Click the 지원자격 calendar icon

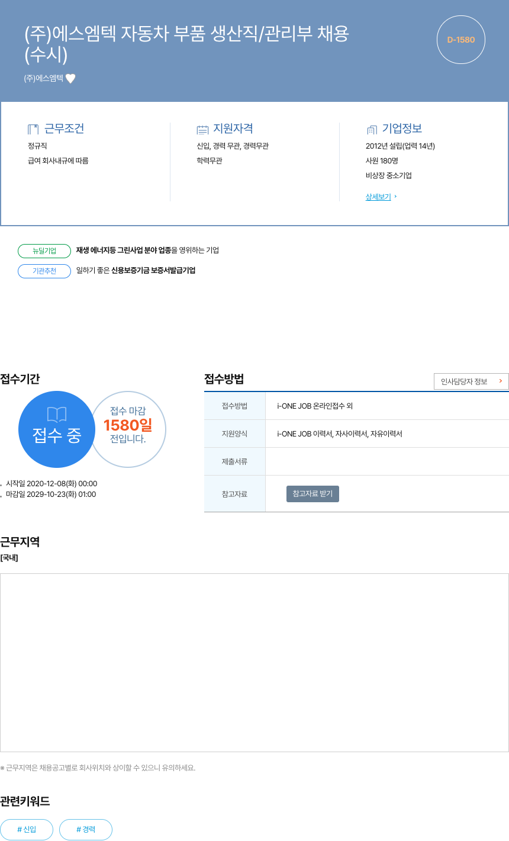[202, 129]
